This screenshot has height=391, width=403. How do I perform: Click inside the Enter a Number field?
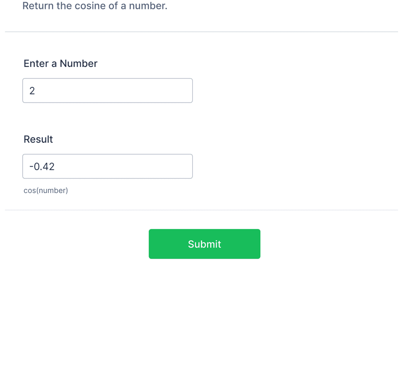[x=107, y=90]
